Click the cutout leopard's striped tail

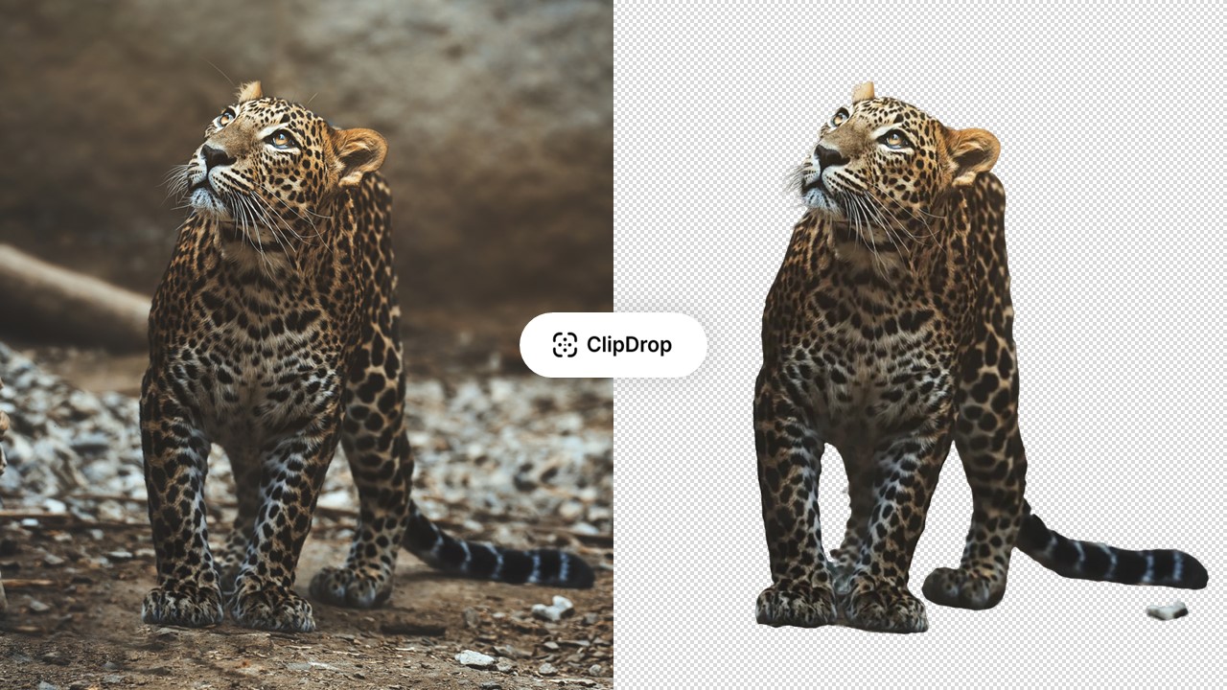click(x=1112, y=554)
